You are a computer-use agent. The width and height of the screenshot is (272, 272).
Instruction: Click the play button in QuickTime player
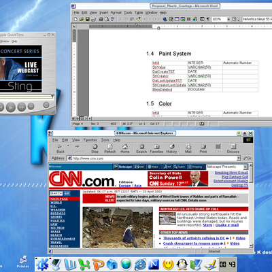click(x=10, y=107)
